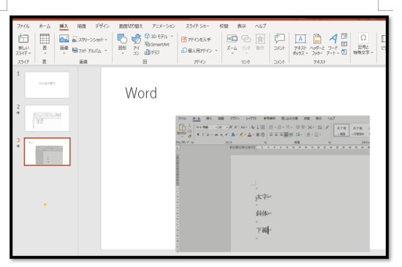Click the テキストボックス icon
The height and width of the screenshot is (267, 402).
coord(300,39)
